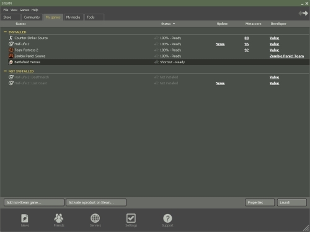Viewport: 310px width, 232px height.
Task: Open the Servers globe icon
Action: click(95, 218)
